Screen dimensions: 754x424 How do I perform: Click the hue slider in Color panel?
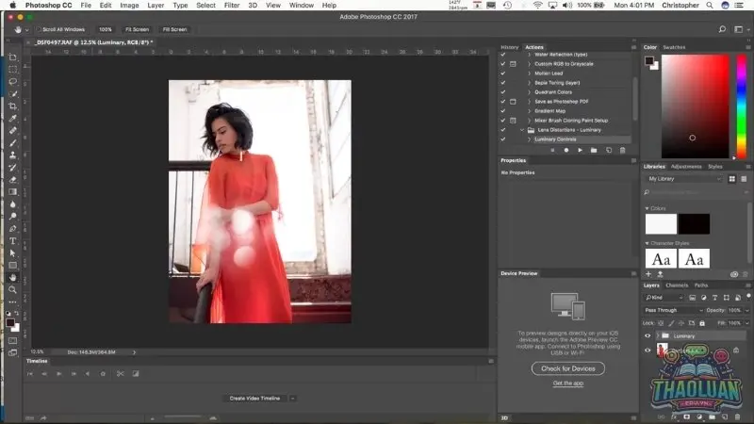pyautogui.click(x=742, y=106)
